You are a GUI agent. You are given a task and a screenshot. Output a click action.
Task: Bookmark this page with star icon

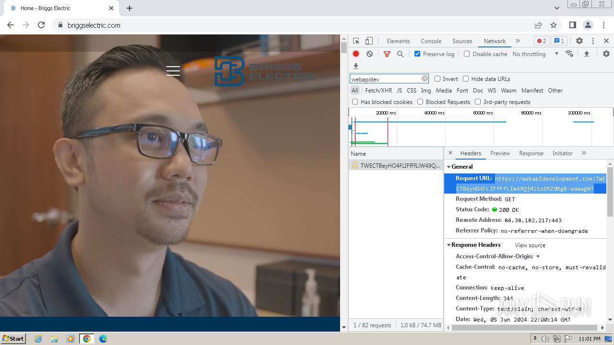(x=554, y=25)
